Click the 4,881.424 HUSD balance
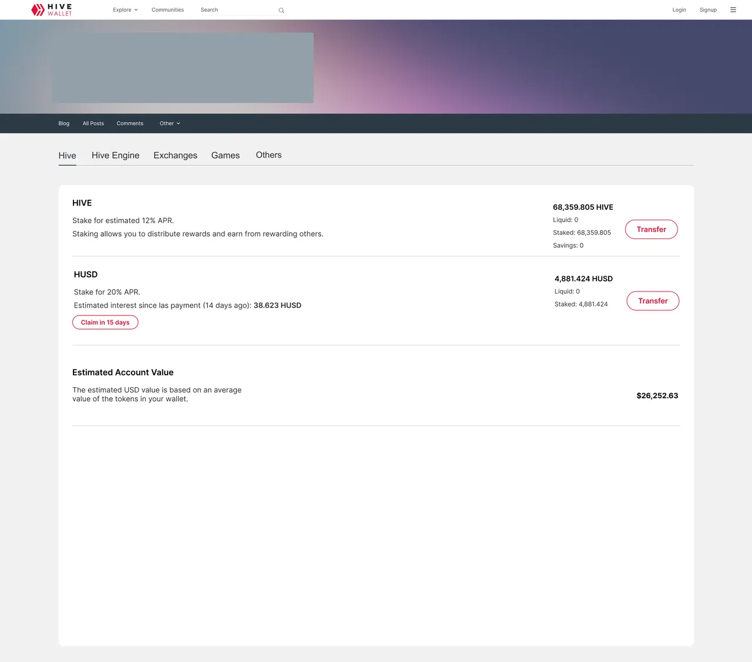The height and width of the screenshot is (662, 752). tap(583, 279)
